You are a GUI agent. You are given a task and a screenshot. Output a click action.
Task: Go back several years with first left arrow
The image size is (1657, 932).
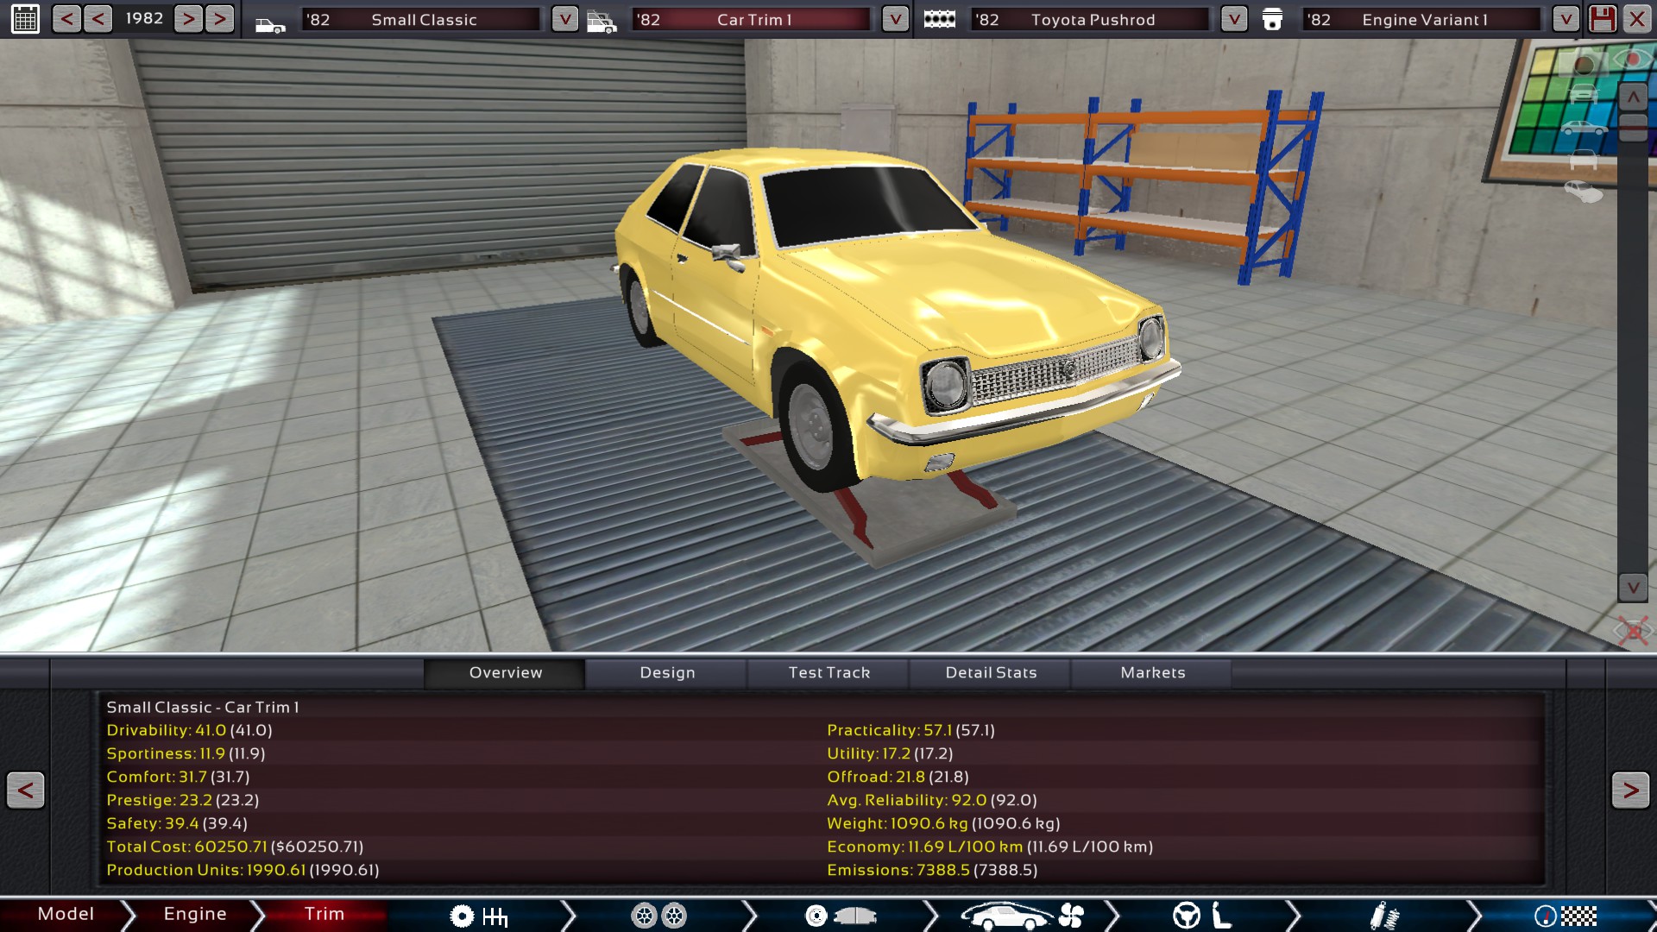pos(66,19)
